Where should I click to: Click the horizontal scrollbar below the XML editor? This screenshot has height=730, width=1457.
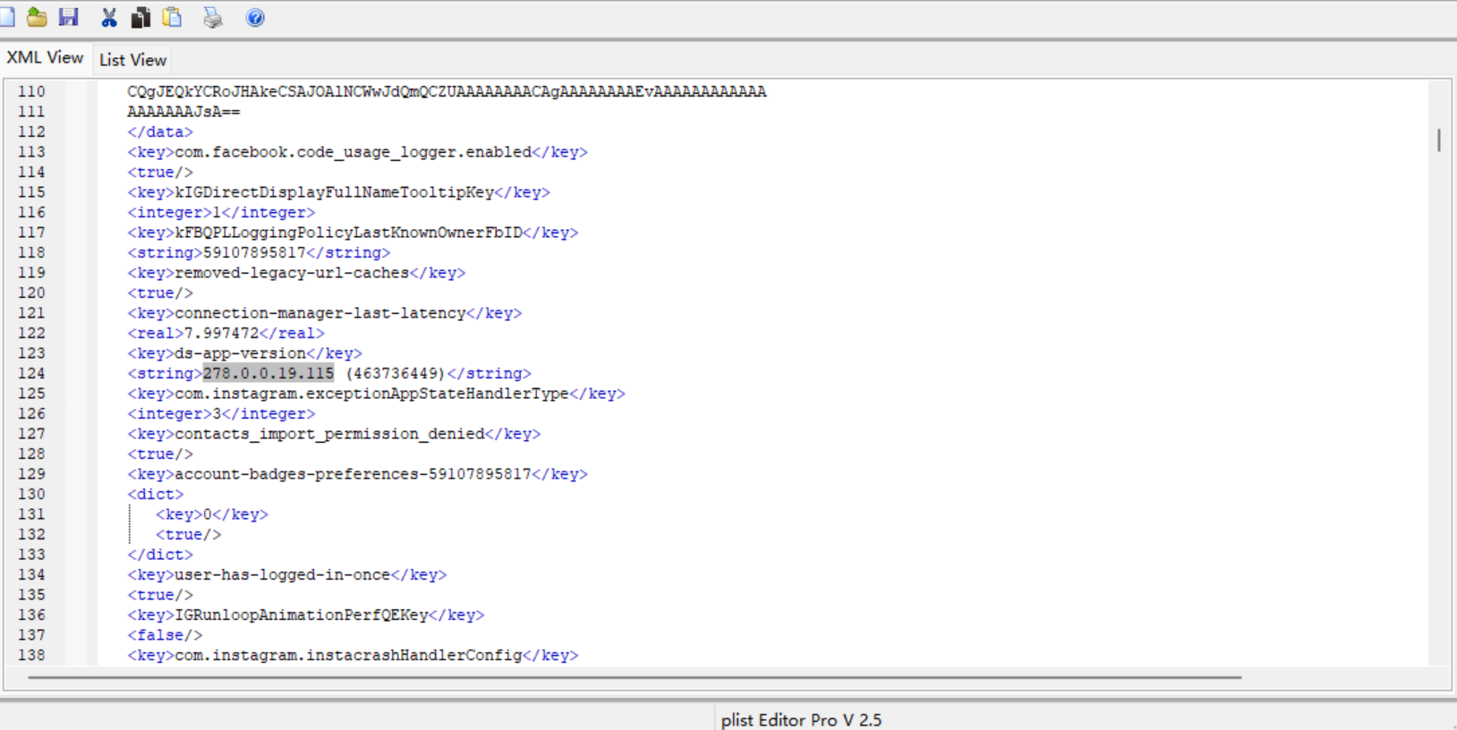pyautogui.click(x=635, y=677)
